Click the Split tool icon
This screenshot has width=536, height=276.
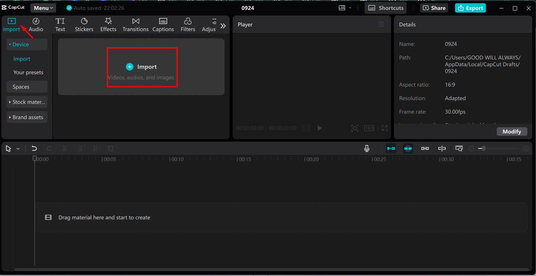click(x=64, y=148)
